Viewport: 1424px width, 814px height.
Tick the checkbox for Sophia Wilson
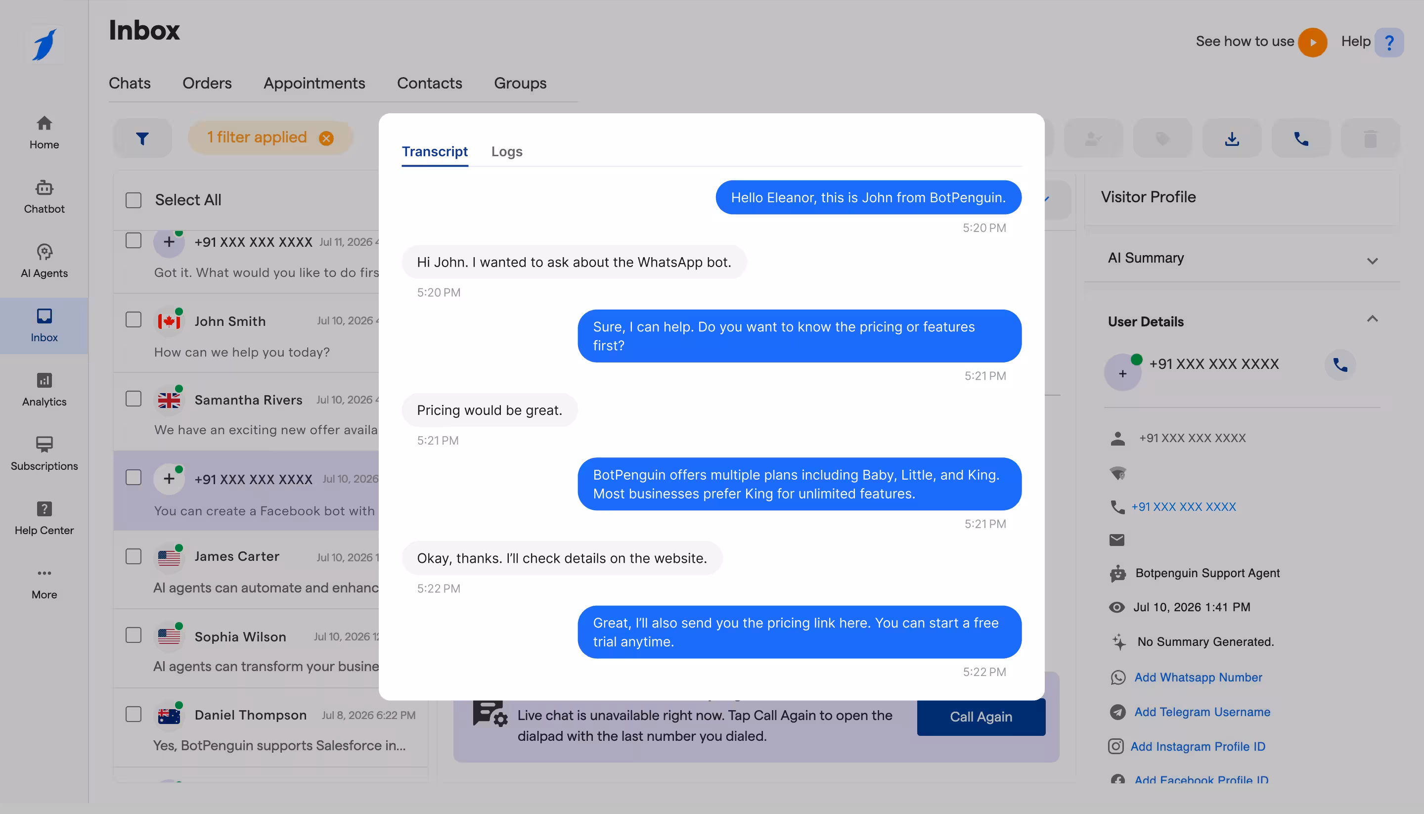[x=133, y=635]
